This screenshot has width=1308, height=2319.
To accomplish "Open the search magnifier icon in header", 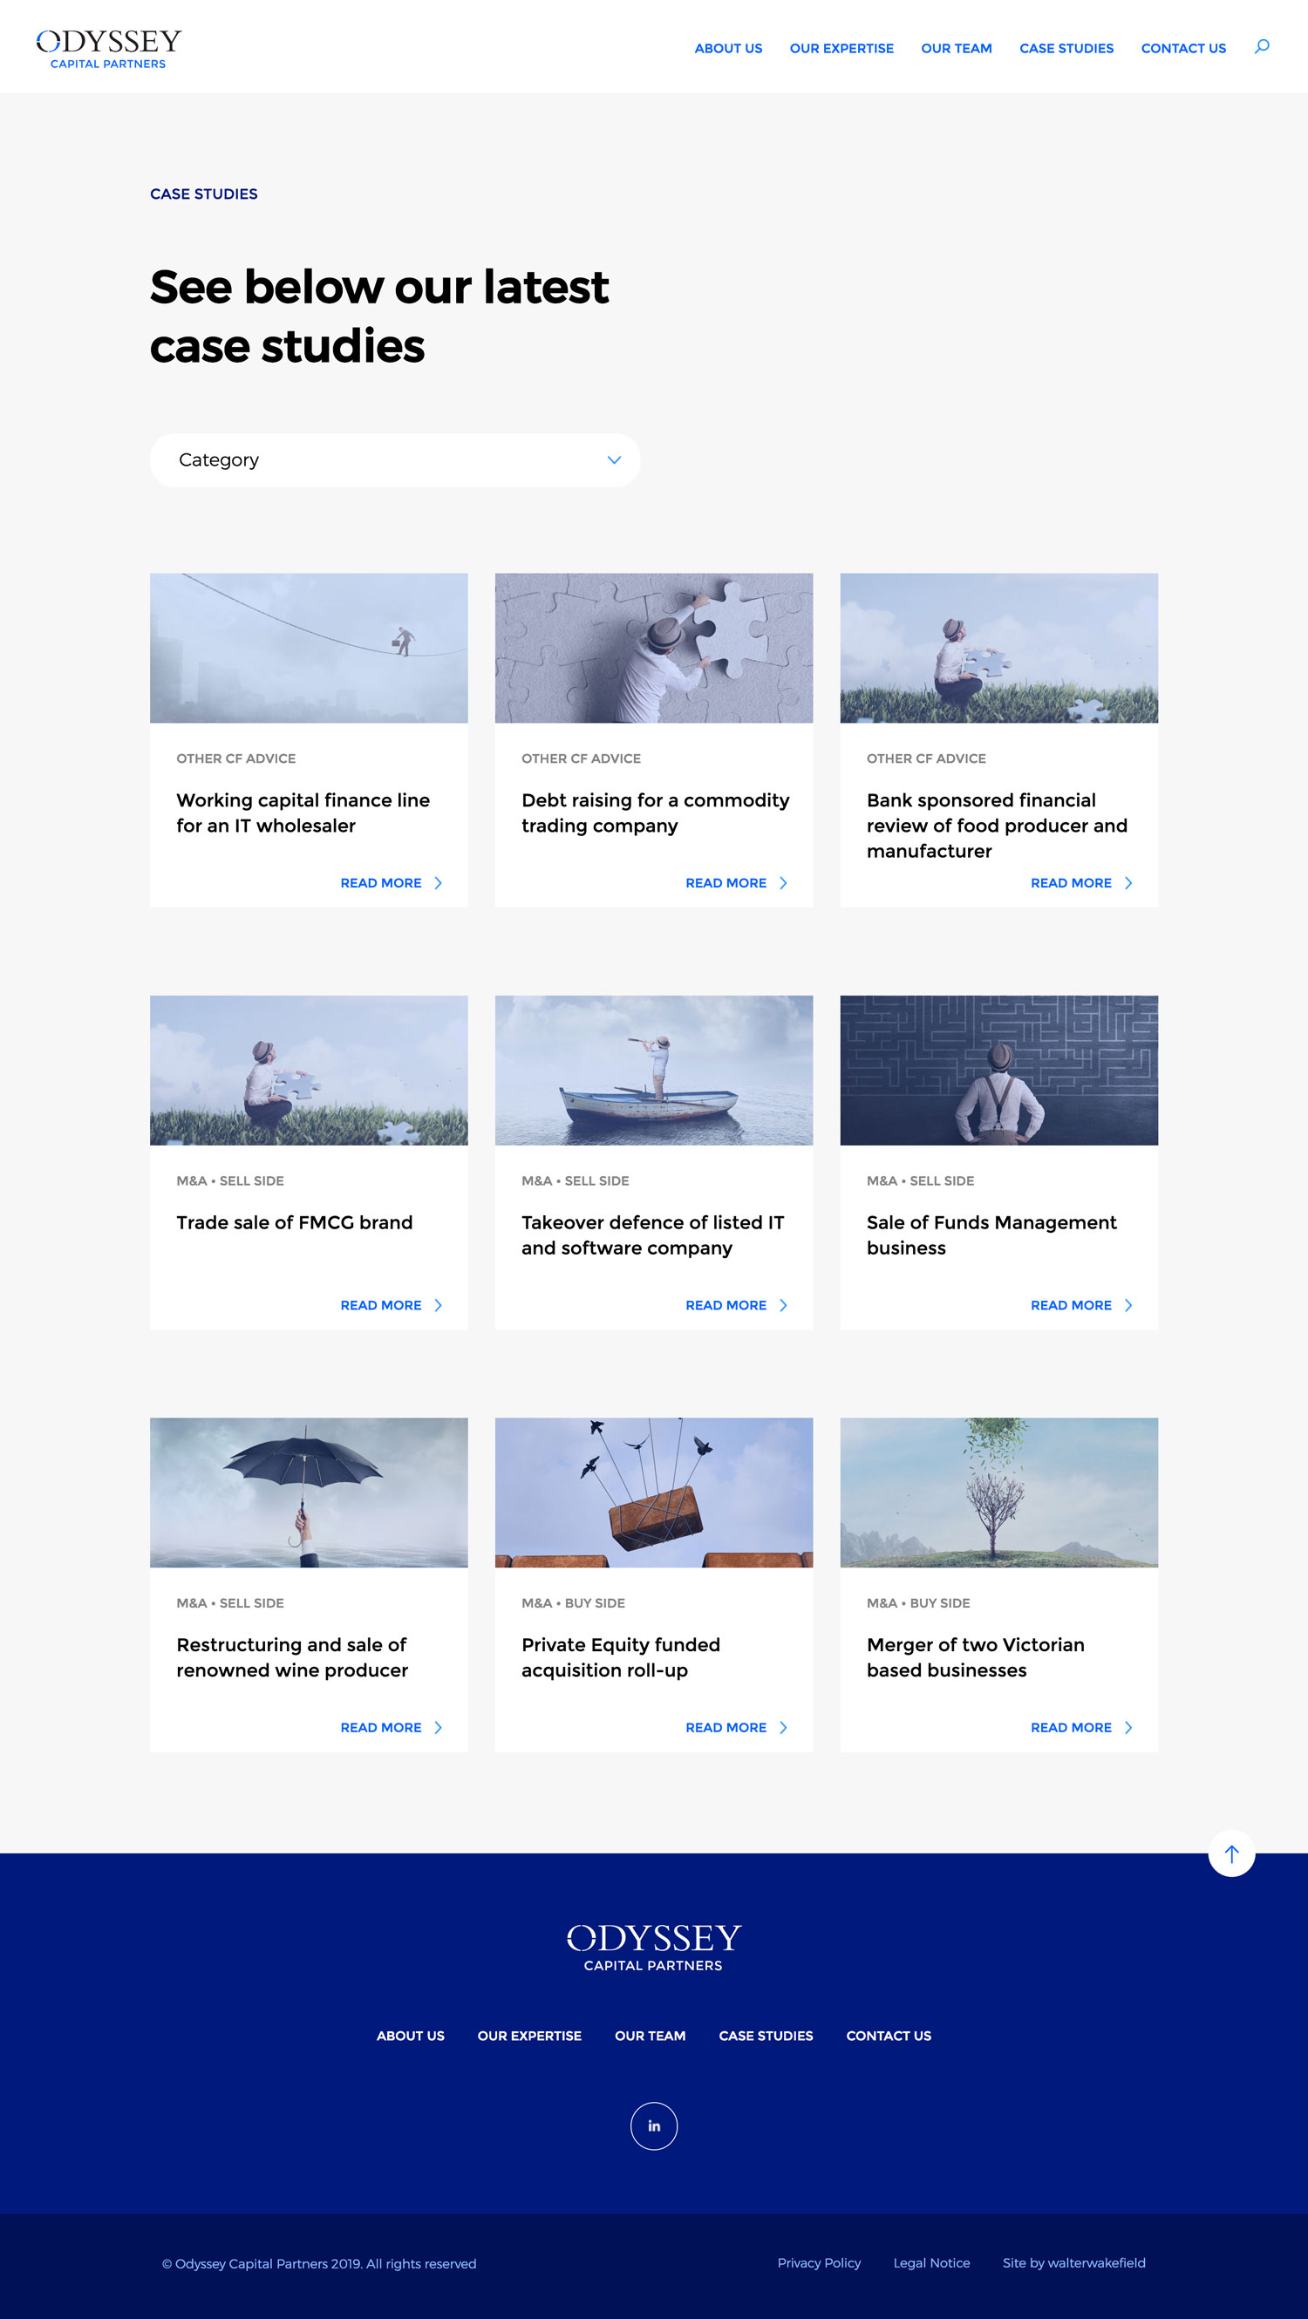I will (1261, 47).
